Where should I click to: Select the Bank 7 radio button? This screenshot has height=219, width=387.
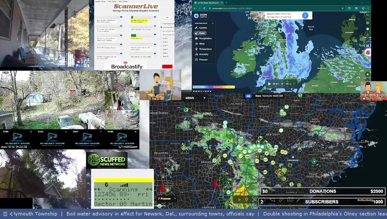pyautogui.click(x=161, y=46)
